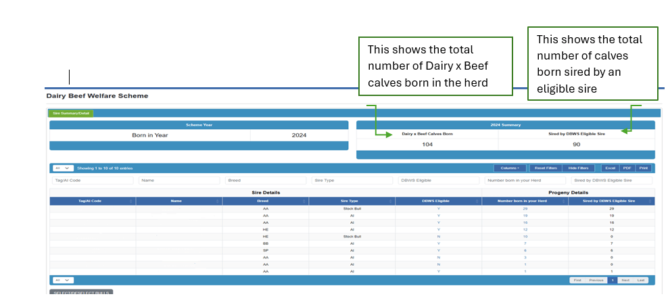The image size is (670, 307).
Task: Sort by the Name column header
Action: [176, 201]
